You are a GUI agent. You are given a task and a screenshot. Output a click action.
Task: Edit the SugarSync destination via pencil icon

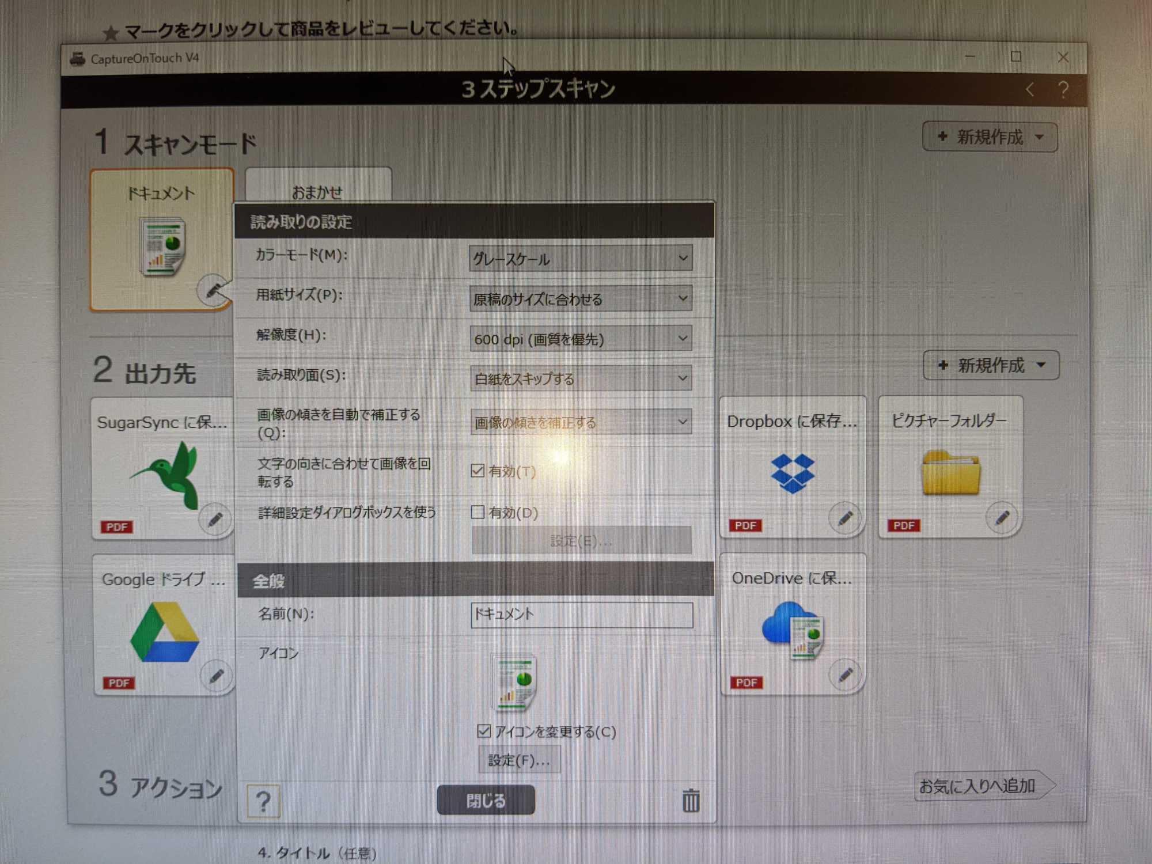pos(215,520)
